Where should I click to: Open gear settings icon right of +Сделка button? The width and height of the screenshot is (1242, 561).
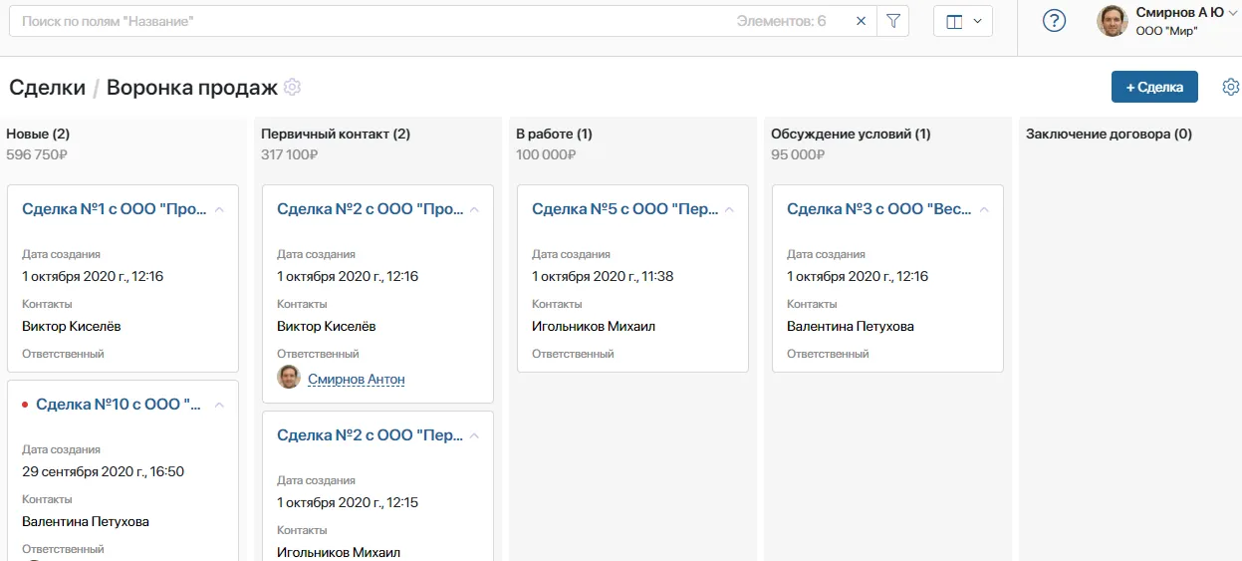pyautogui.click(x=1230, y=88)
